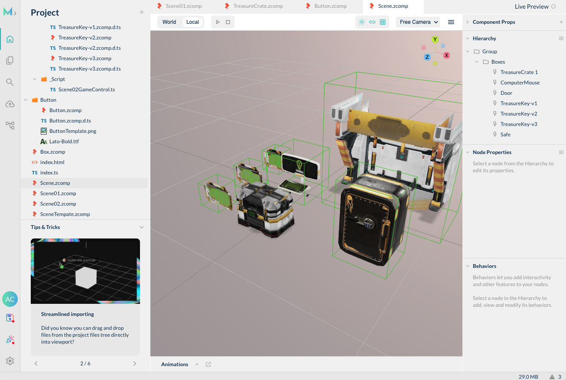Click the Z axis gizmo handle
Image resolution: width=566 pixels, height=380 pixels.
tap(427, 57)
